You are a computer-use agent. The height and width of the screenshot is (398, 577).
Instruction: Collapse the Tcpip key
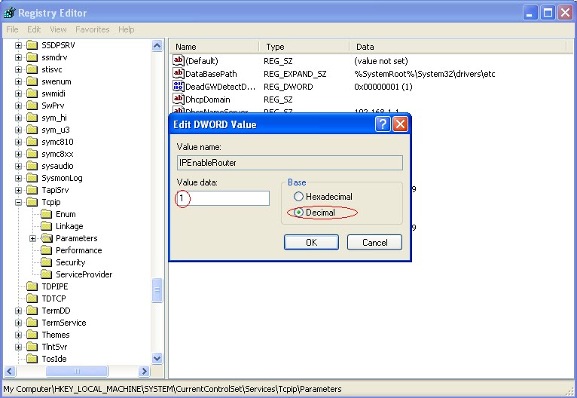[18, 203]
